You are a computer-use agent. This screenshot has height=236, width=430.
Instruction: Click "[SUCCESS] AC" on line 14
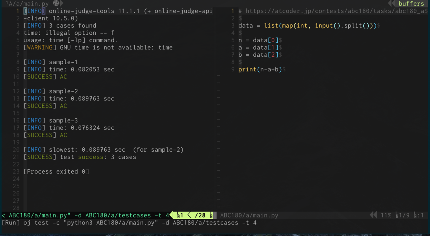(45, 106)
